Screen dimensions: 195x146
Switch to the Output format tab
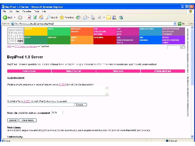pyautogui.click(x=74, y=71)
